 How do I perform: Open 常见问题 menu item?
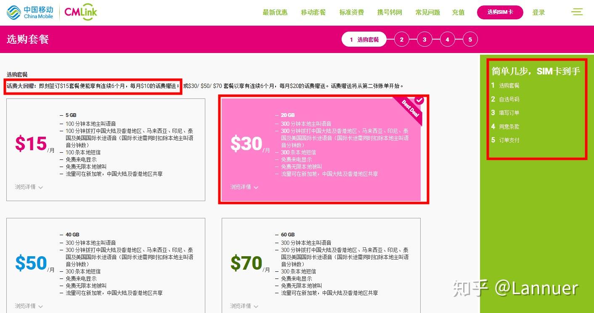[428, 12]
